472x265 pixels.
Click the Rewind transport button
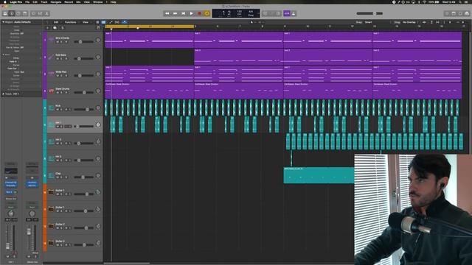pos(167,13)
